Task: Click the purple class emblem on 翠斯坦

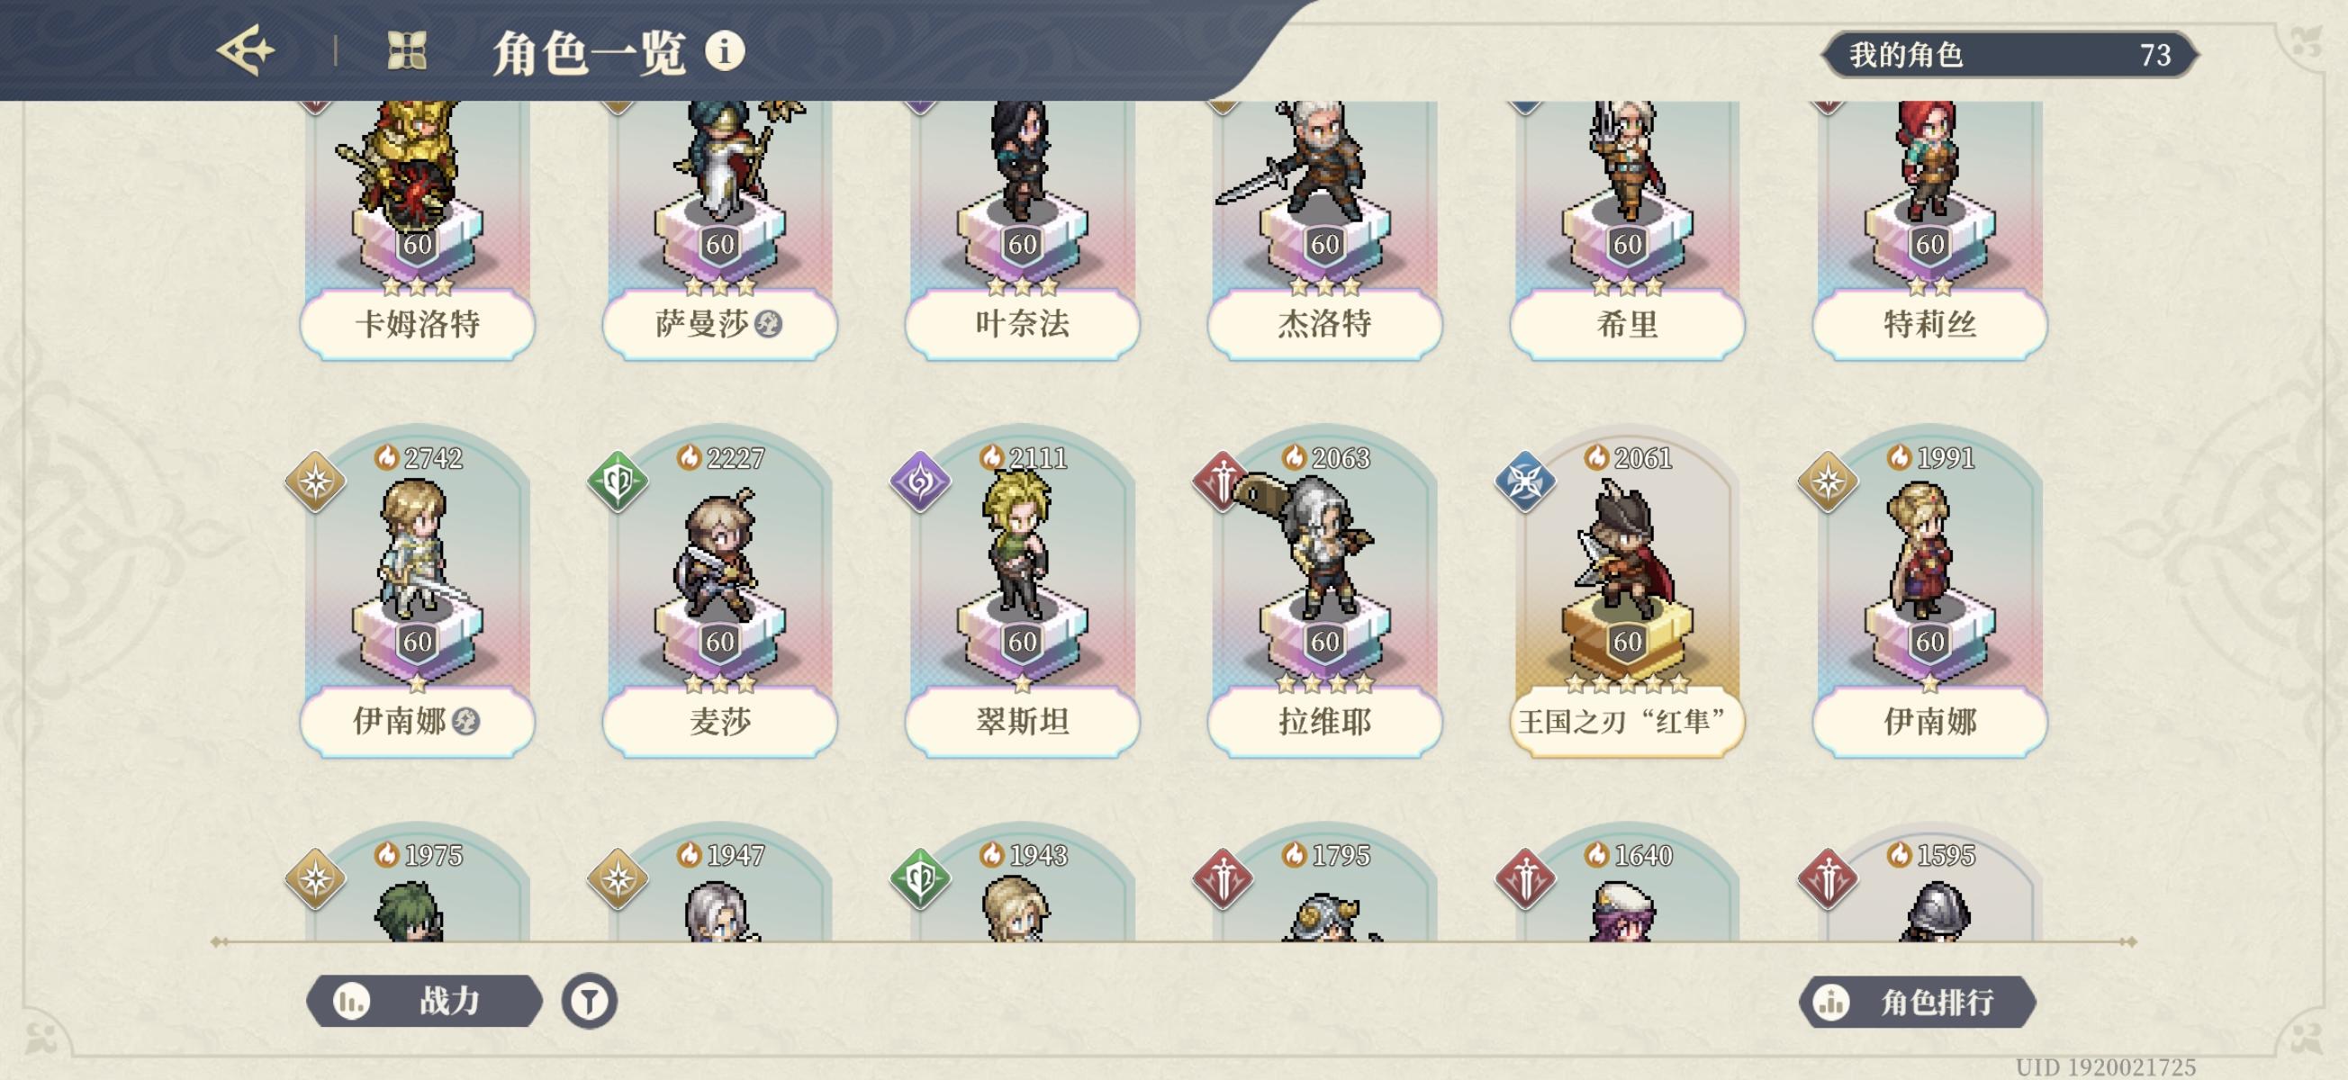Action: pos(920,481)
